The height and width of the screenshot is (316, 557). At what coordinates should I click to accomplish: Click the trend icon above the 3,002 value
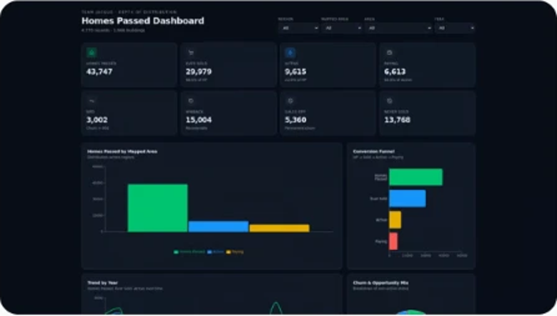92,101
